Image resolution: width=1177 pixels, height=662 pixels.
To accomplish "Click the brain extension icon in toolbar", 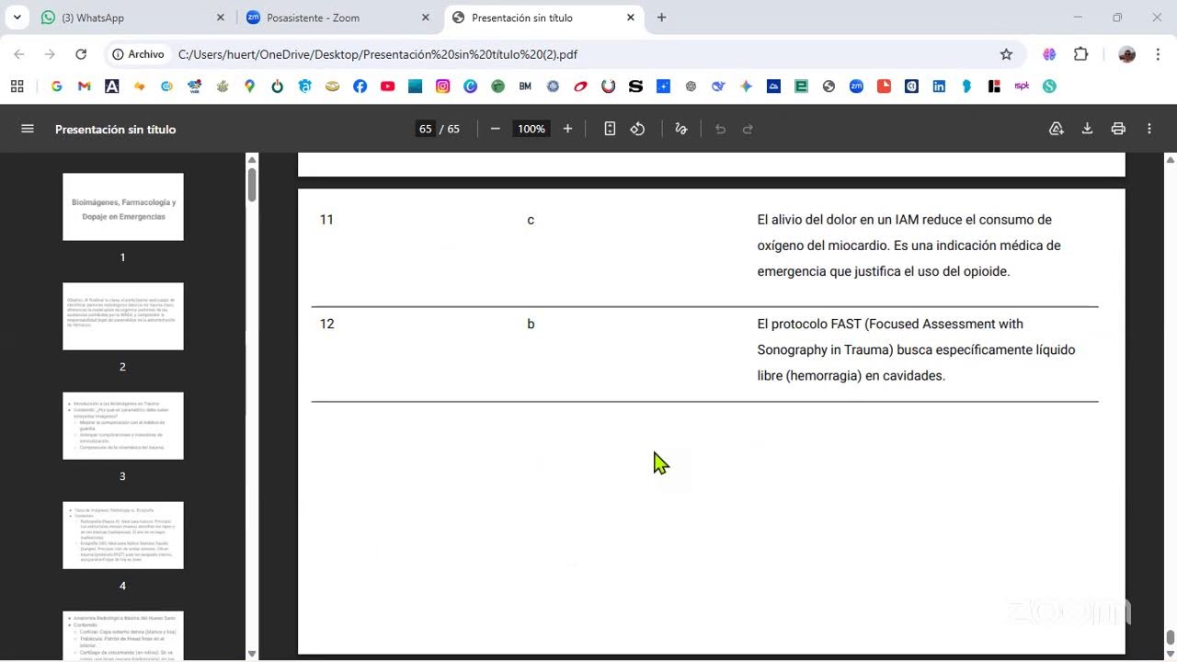I will click(x=1049, y=54).
